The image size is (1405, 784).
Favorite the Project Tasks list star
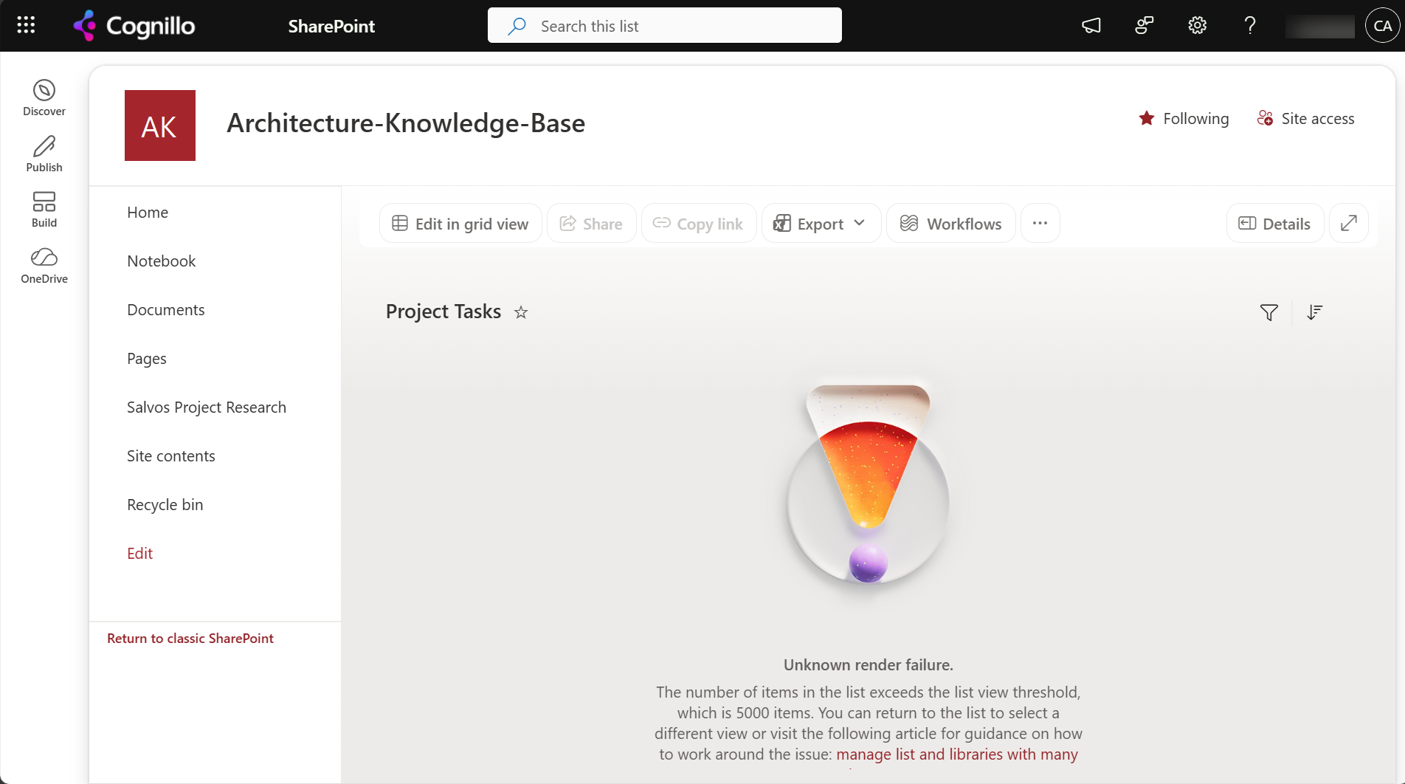(521, 312)
